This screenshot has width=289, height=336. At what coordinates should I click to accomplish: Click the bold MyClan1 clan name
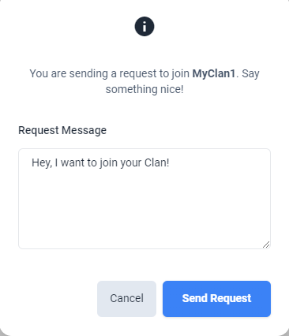click(214, 73)
